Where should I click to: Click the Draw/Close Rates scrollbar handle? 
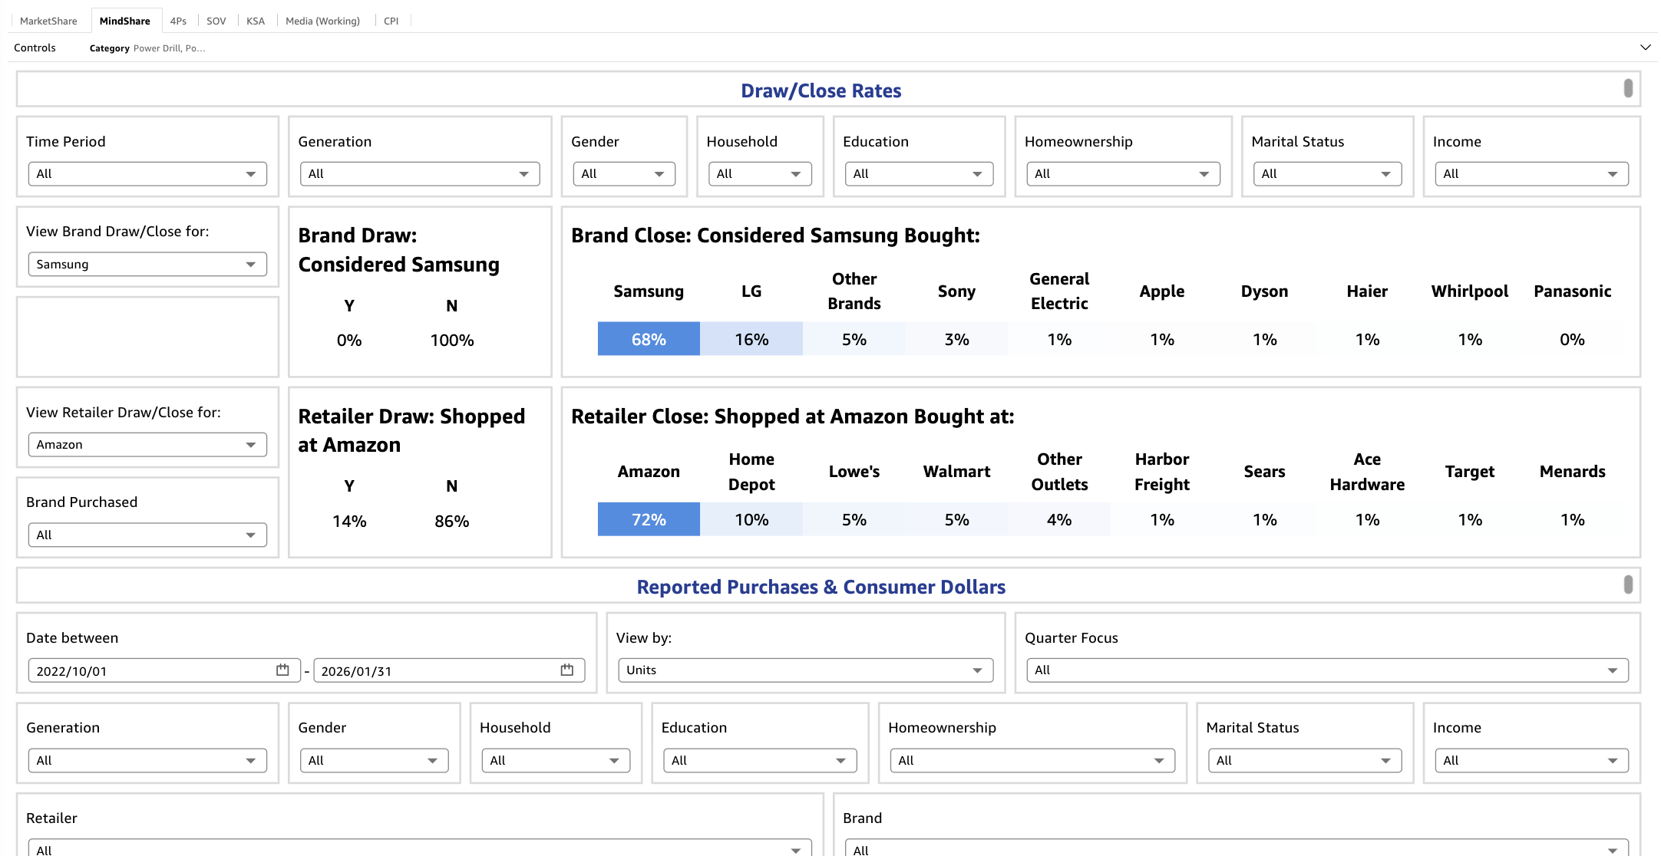click(x=1627, y=89)
